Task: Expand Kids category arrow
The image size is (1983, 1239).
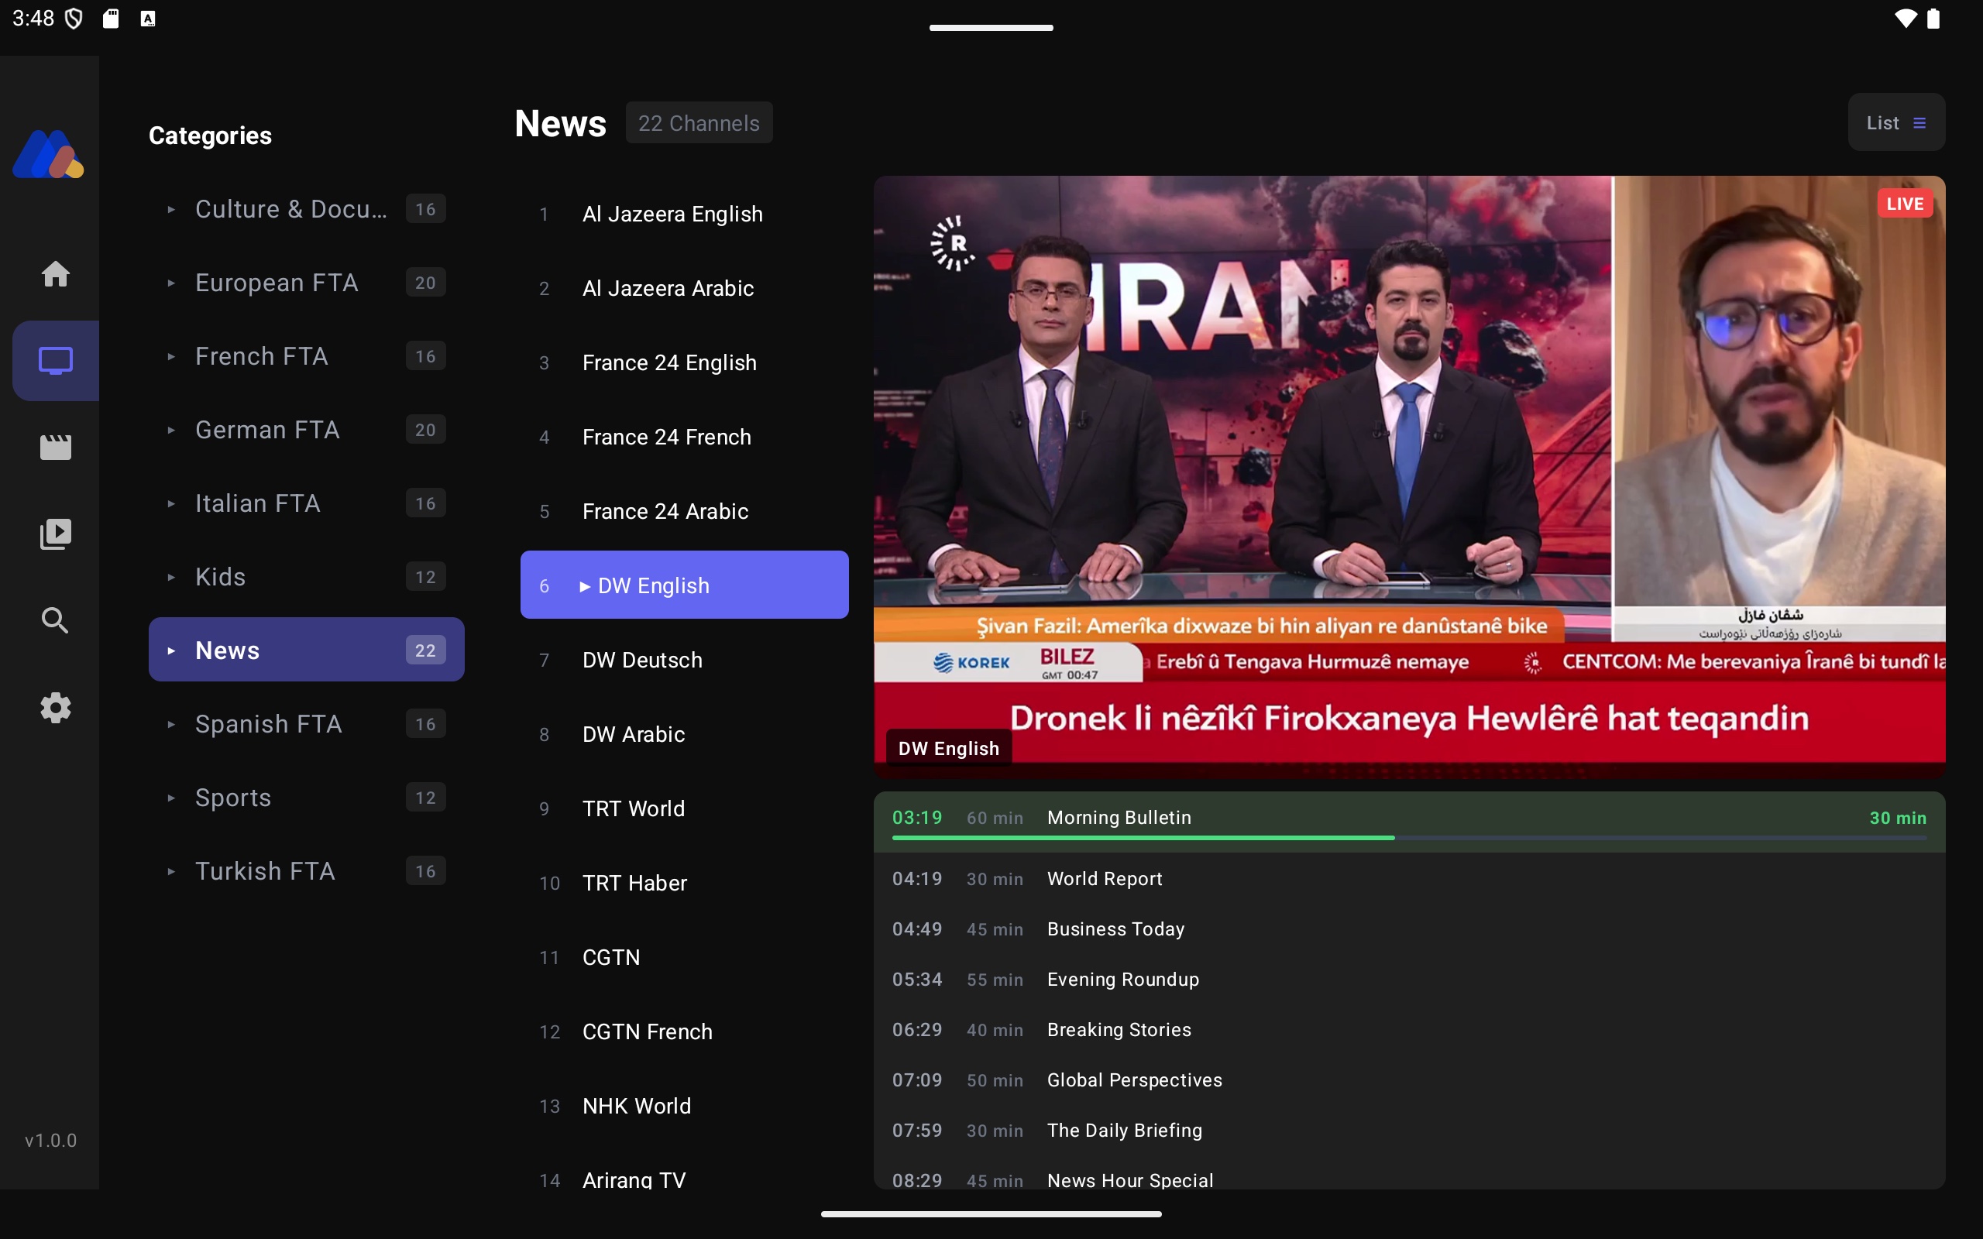Action: pyautogui.click(x=170, y=577)
